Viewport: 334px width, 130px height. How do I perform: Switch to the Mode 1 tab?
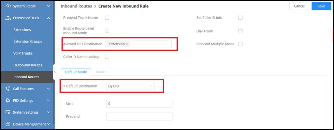pos(102,72)
